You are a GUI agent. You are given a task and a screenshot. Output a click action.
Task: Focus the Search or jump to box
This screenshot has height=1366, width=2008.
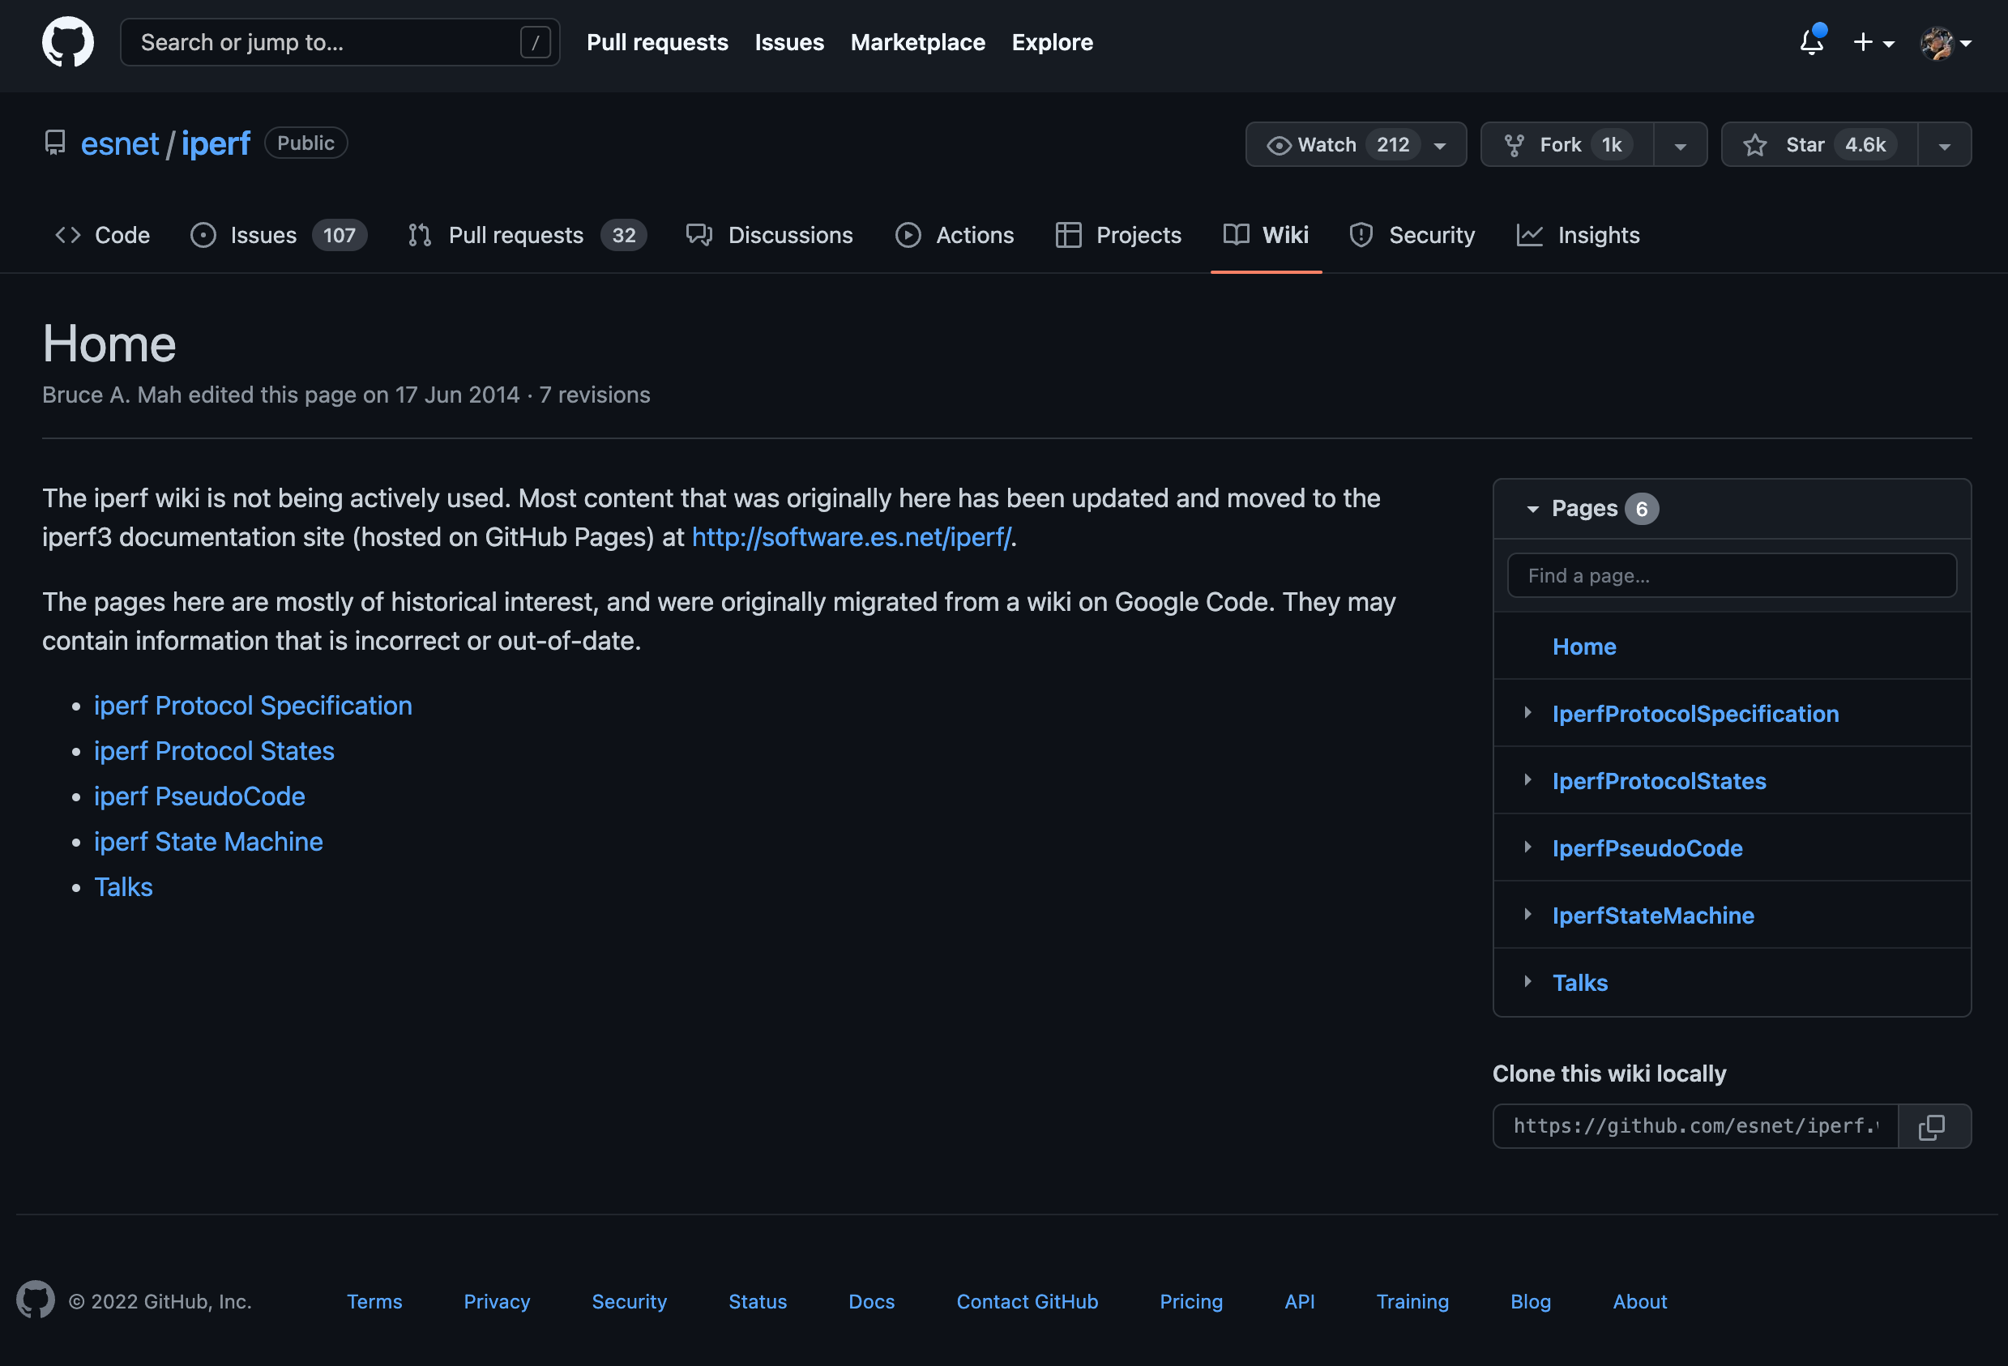pos(328,42)
